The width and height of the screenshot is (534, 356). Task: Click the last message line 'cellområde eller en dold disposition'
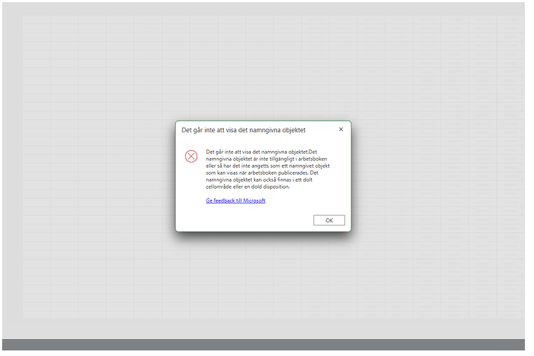coord(248,187)
